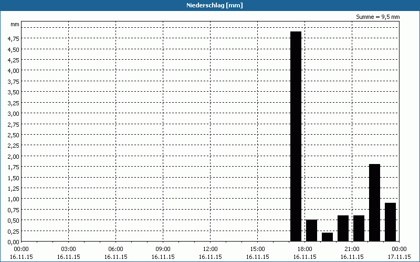Click the 06:00 time axis label
Image resolution: width=420 pixels, height=262 pixels.
[115, 249]
